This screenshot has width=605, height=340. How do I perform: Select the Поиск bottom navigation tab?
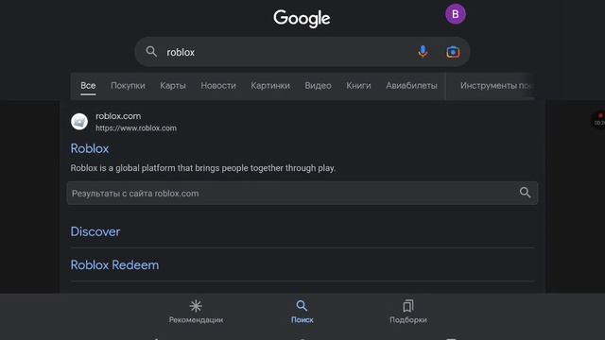(x=302, y=312)
